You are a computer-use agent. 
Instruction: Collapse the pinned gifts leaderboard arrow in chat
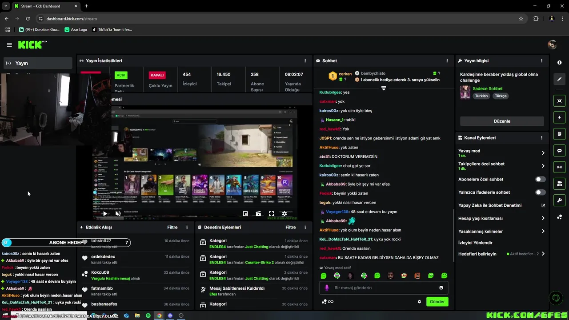click(384, 88)
